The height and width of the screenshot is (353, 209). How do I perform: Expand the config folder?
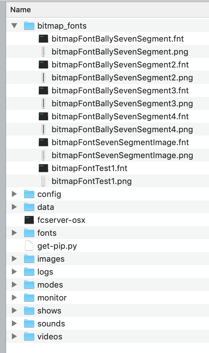click(x=14, y=194)
